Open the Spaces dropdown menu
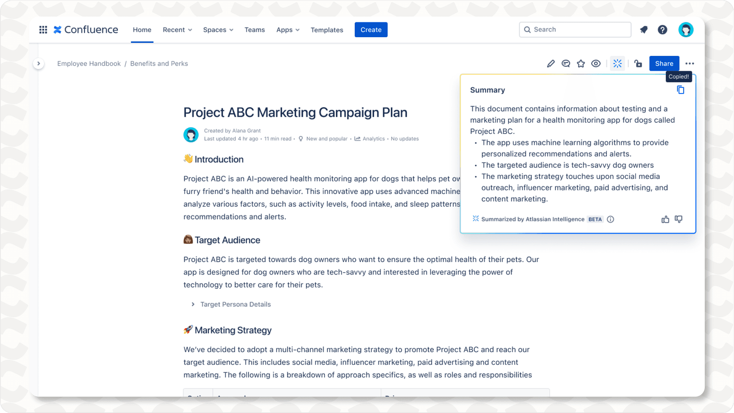The width and height of the screenshot is (734, 413). (x=218, y=30)
